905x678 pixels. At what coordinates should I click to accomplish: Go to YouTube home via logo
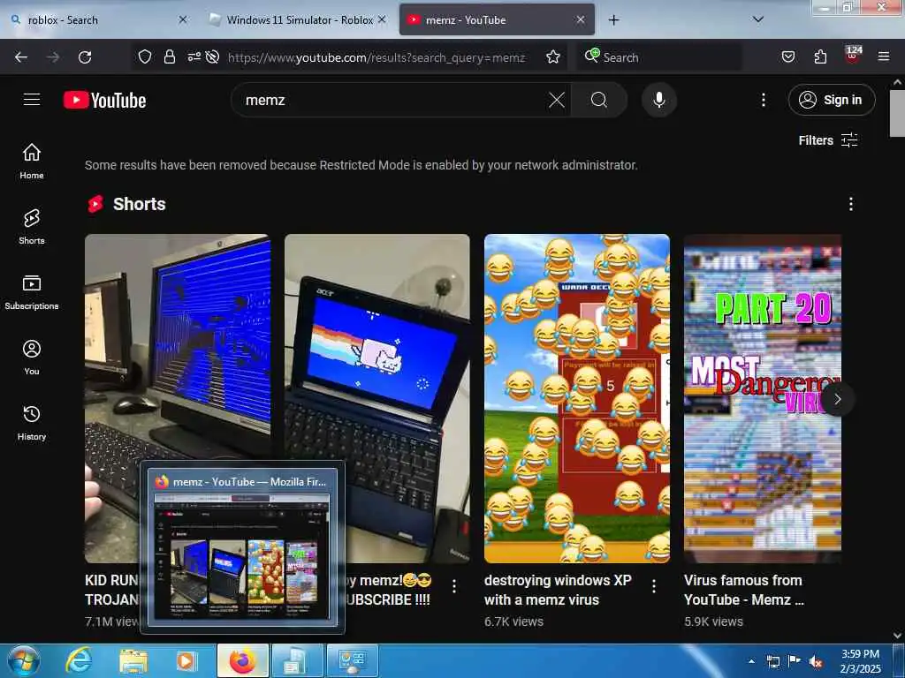tap(105, 101)
